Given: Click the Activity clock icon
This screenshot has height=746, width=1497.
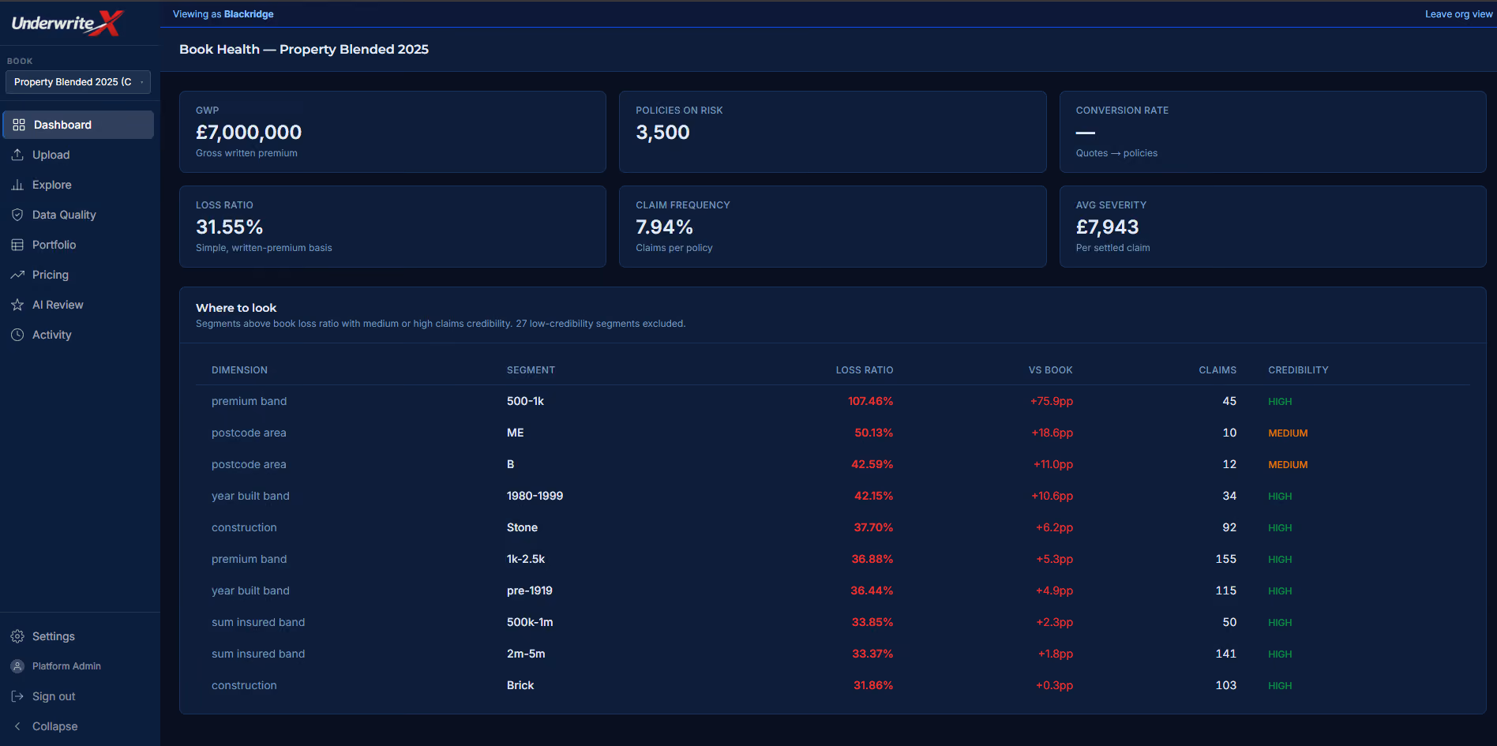Looking at the screenshot, I should click(x=17, y=335).
